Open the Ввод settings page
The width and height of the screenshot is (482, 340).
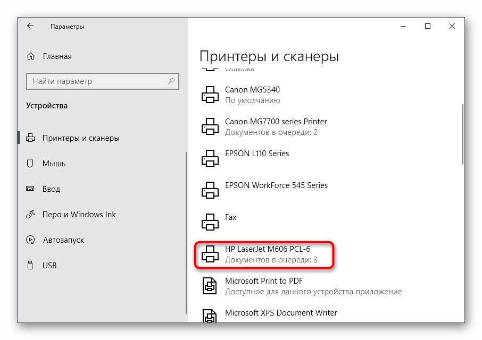pos(51,189)
